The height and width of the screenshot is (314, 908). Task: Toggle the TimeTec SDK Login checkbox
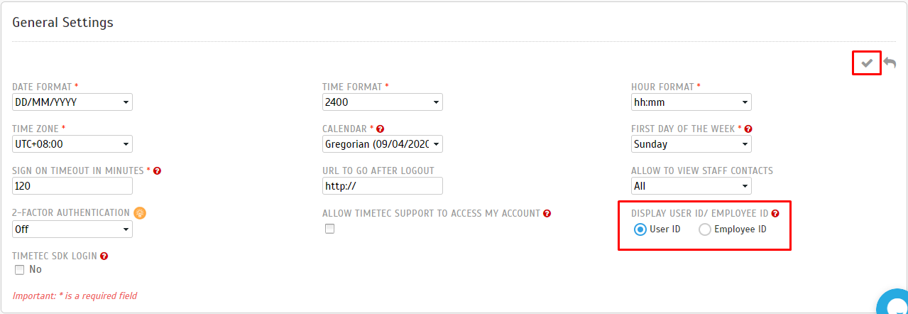pyautogui.click(x=20, y=270)
